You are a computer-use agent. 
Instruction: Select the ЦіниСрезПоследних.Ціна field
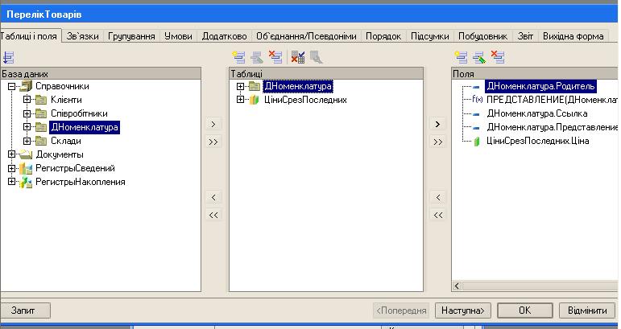pyautogui.click(x=537, y=141)
